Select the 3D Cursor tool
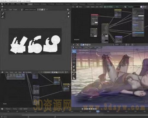 click(x=74, y=55)
